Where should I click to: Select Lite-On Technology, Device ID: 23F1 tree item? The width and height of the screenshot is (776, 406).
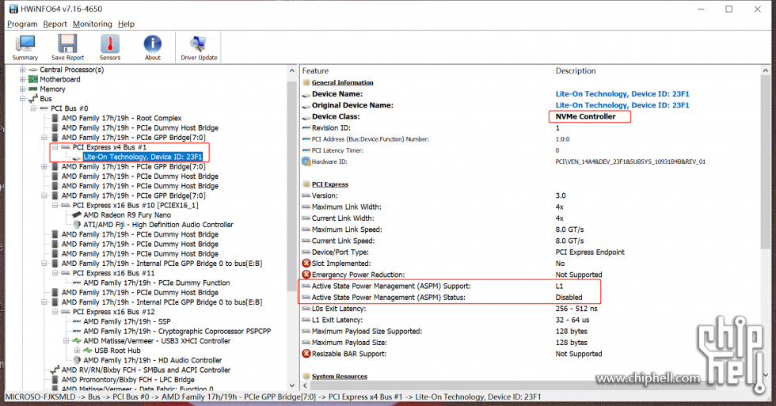click(x=143, y=157)
